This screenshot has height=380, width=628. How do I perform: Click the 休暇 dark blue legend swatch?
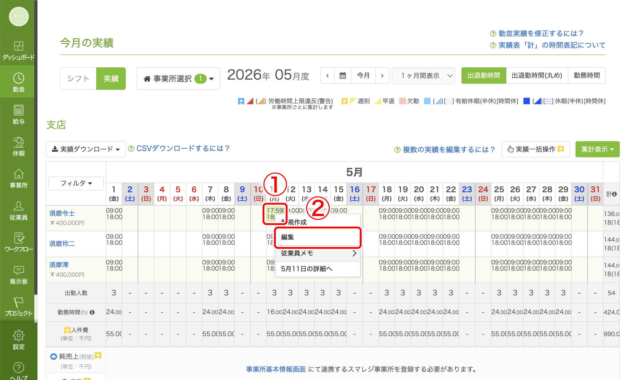pos(527,101)
